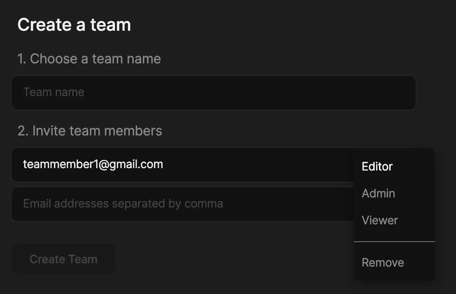
Task: Set teammember1@gmail.com to Viewer access
Action: tap(380, 220)
